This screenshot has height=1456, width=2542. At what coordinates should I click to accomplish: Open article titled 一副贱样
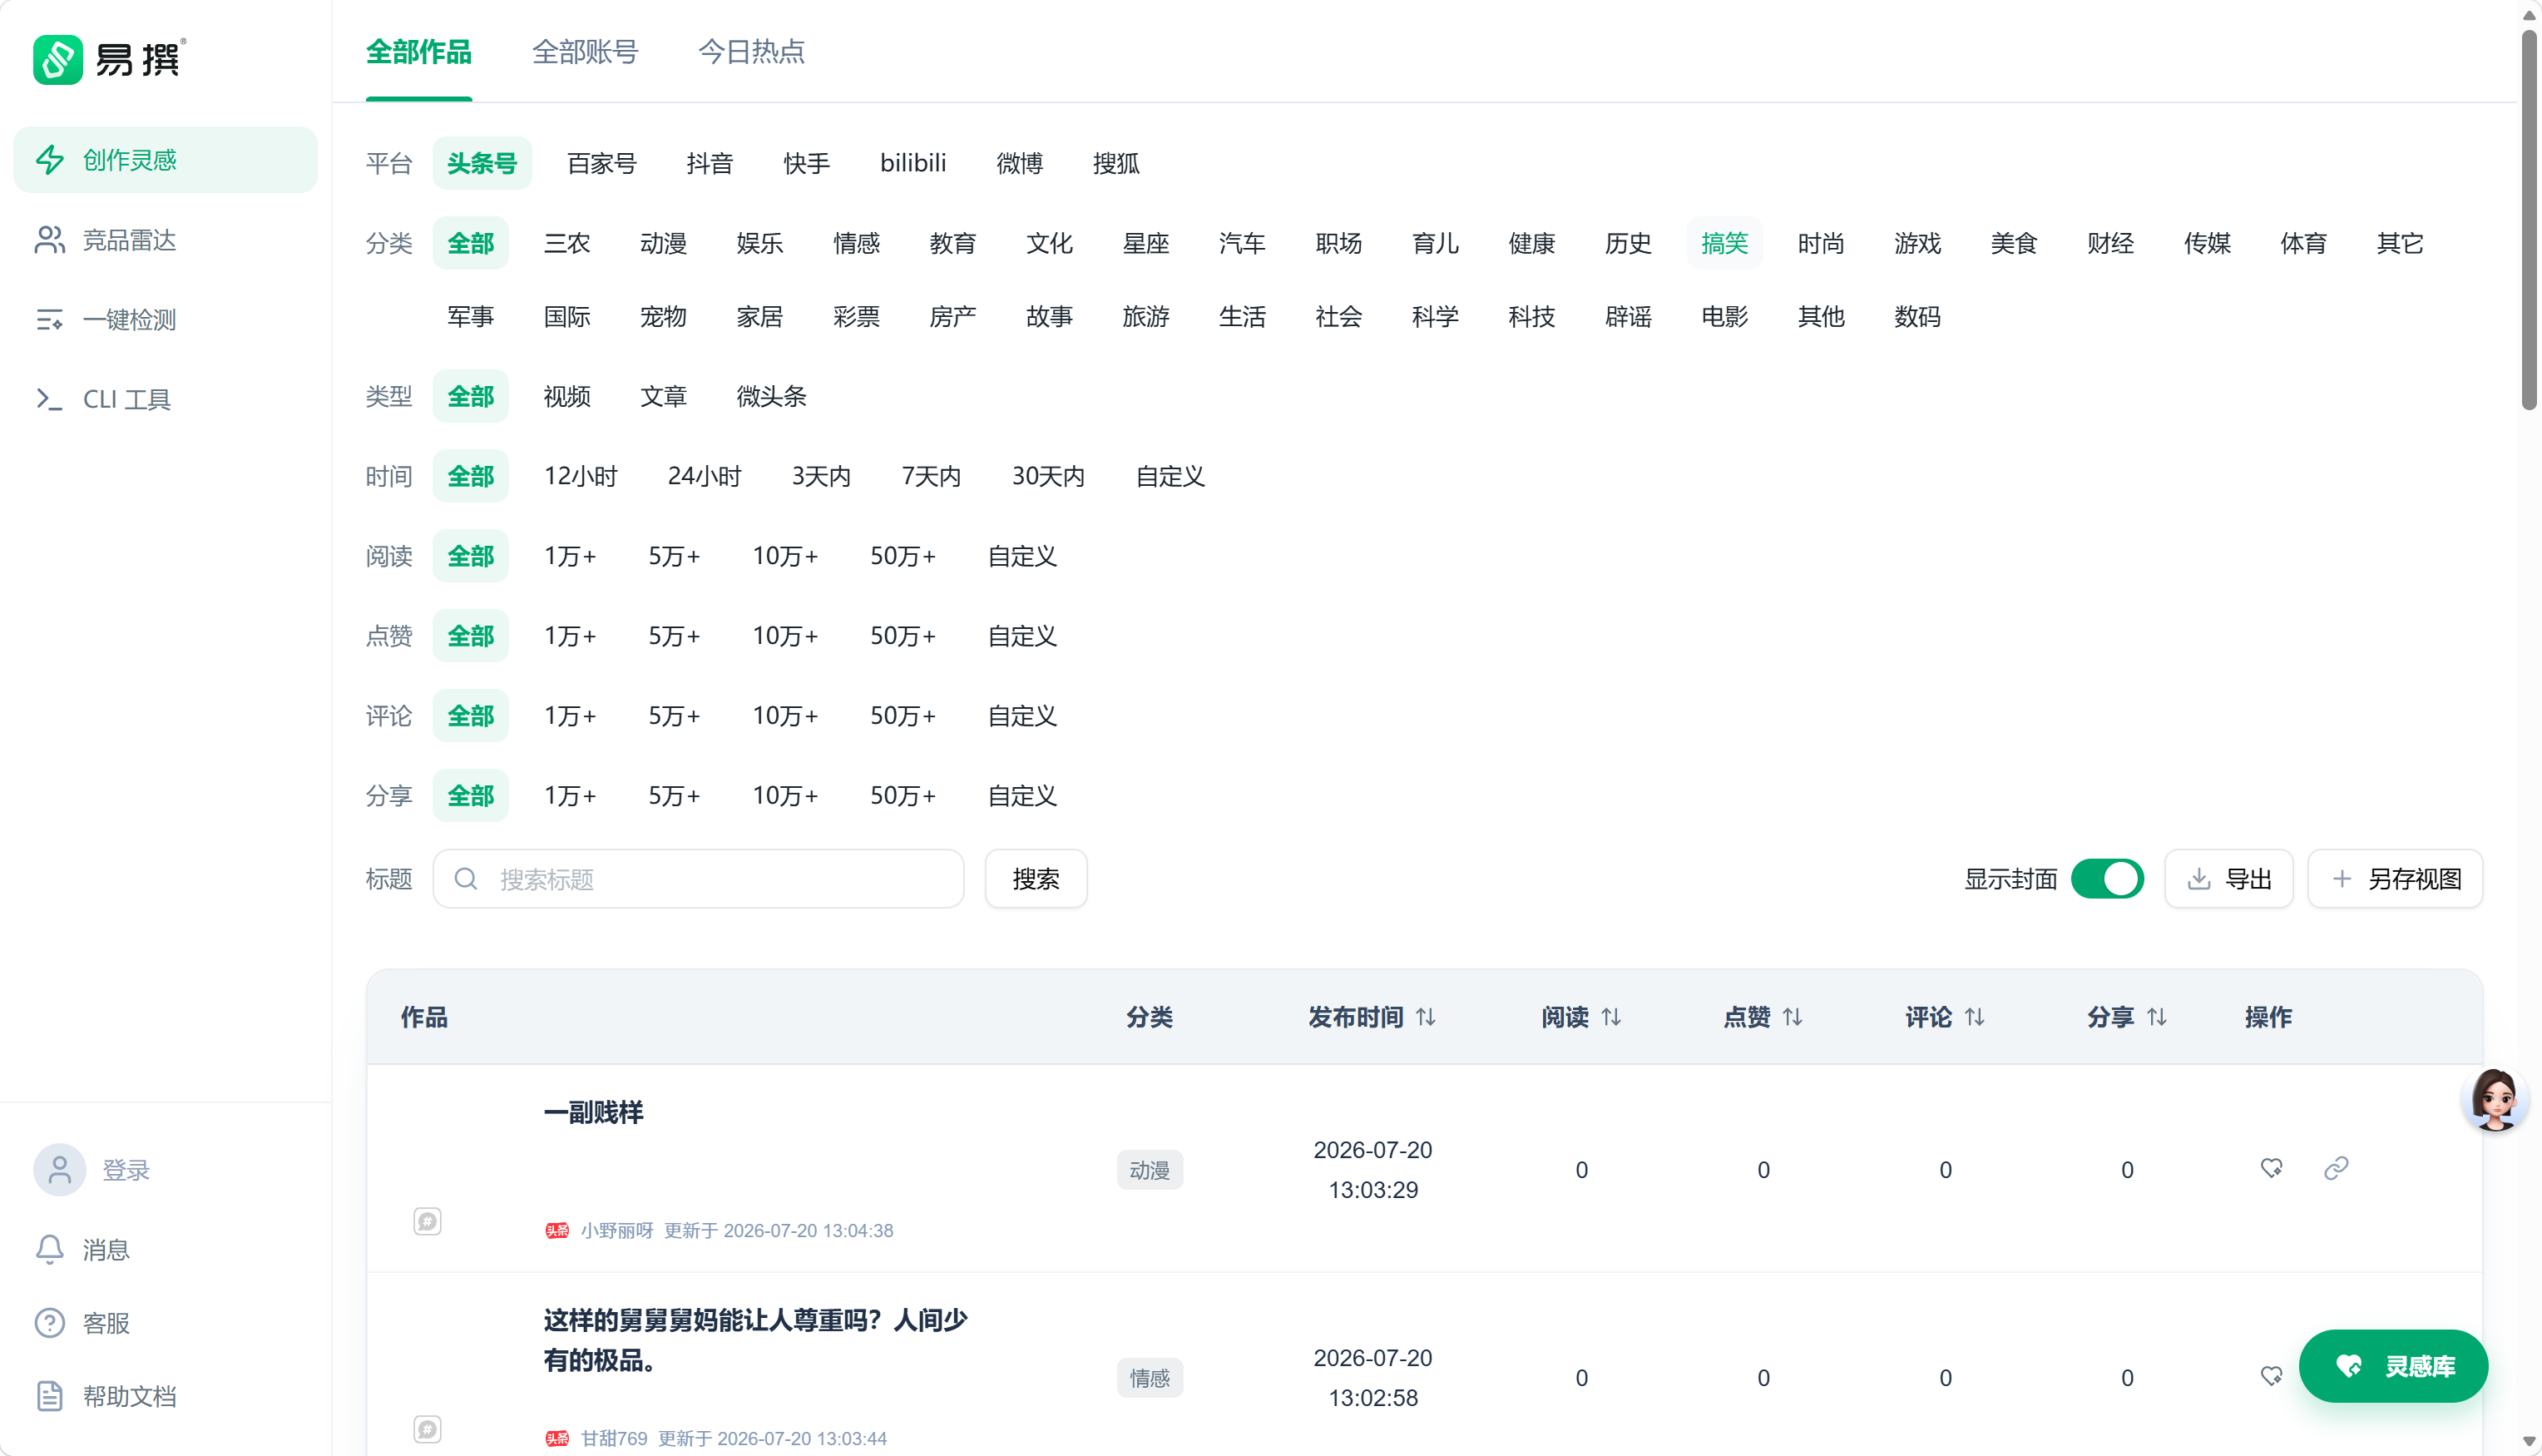(594, 1112)
